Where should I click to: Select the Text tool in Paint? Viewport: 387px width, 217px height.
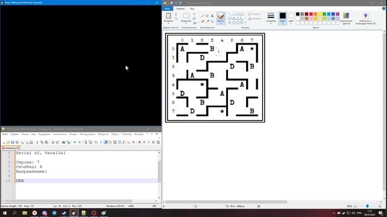coord(212,16)
